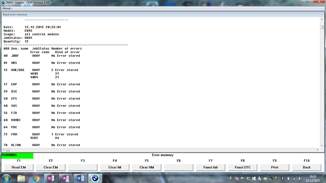Click the Clear IM button
326x183 pixels.
(115, 167)
